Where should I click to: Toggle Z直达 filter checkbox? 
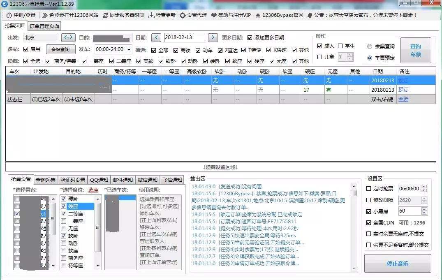pyautogui.click(x=220, y=51)
